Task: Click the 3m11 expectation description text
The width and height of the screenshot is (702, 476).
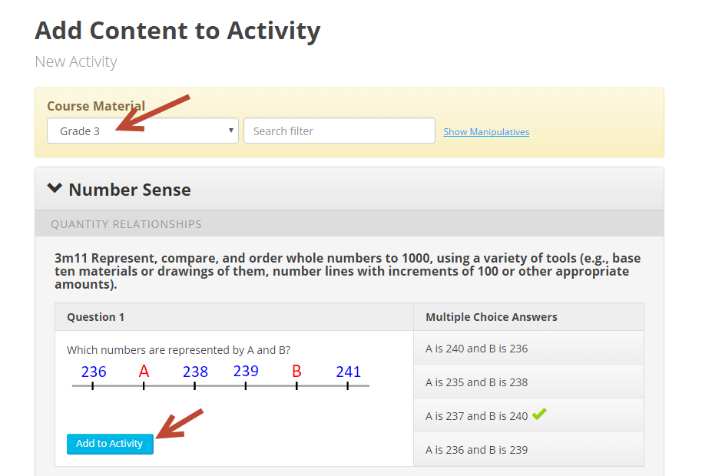Action: 347,271
